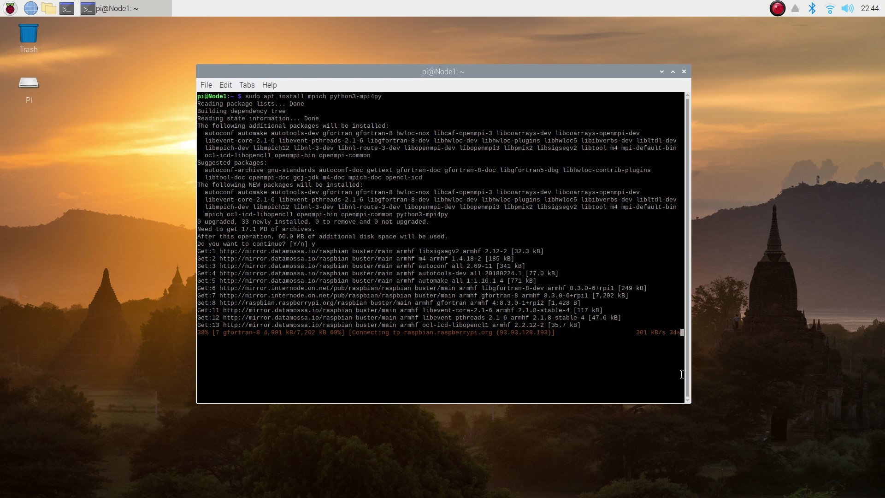Launch a terminal from the taskbar launcher
The width and height of the screenshot is (885, 498).
pyautogui.click(x=67, y=8)
